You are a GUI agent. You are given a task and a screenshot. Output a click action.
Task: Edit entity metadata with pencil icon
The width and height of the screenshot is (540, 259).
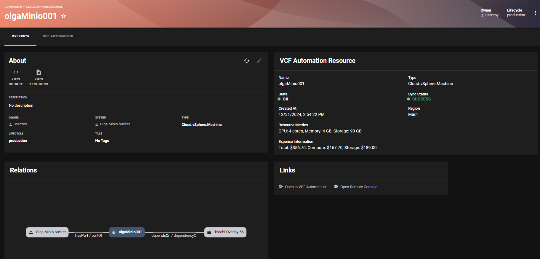point(259,60)
